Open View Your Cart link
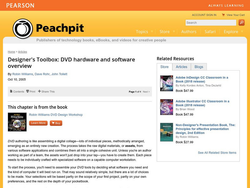 pos(236,15)
